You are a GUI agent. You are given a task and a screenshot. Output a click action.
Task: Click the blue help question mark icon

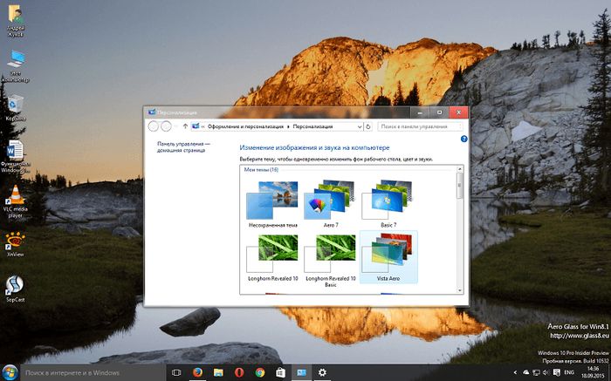pyautogui.click(x=463, y=139)
